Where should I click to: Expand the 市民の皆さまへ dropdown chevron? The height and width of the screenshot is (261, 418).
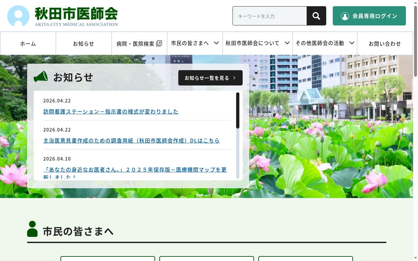(216, 43)
